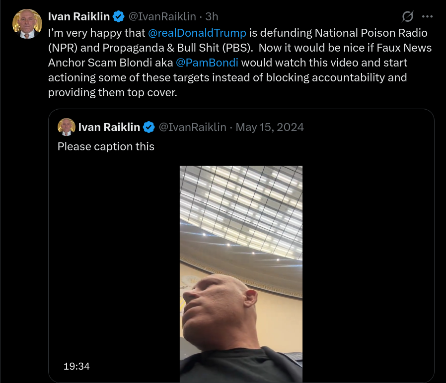
Task: Click the verified badge in quoted post
Action: [149, 127]
